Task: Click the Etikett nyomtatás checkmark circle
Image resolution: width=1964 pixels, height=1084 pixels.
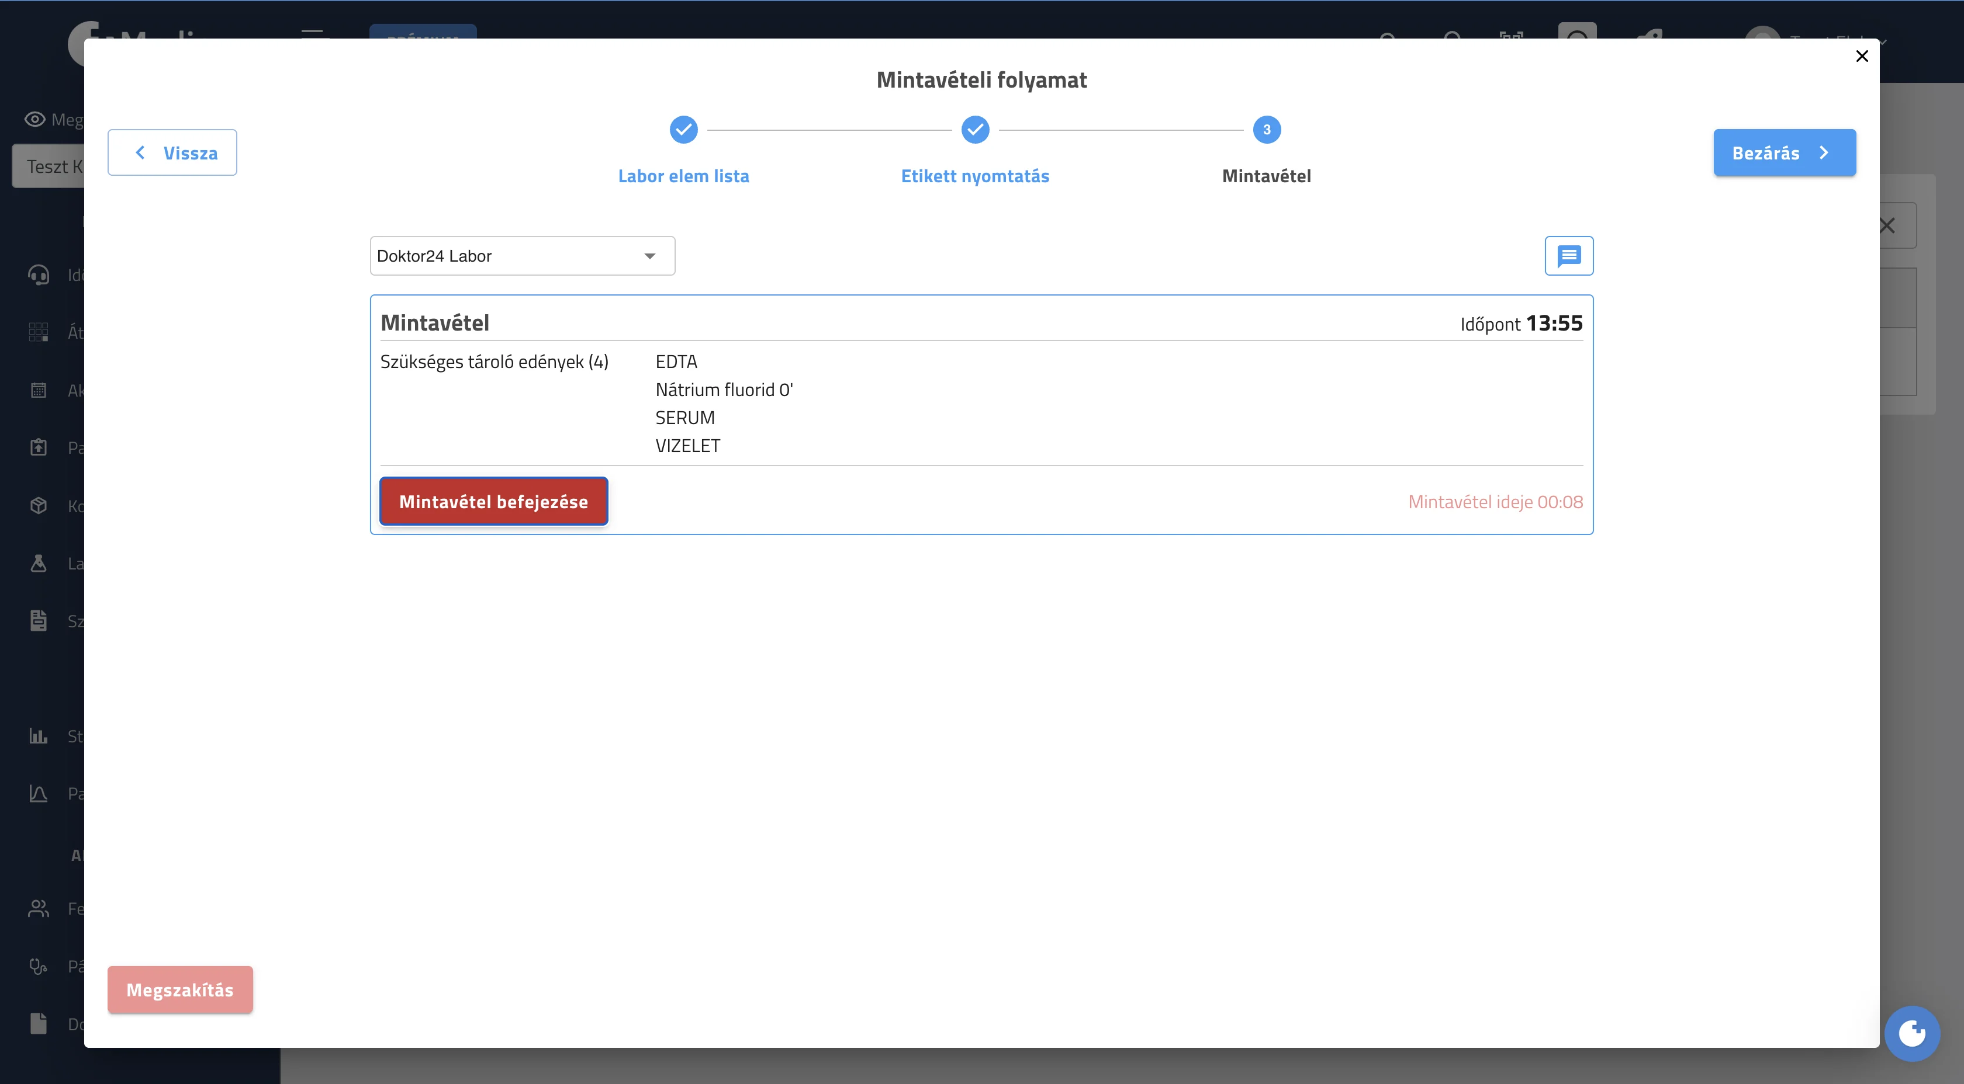Action: [x=975, y=130]
